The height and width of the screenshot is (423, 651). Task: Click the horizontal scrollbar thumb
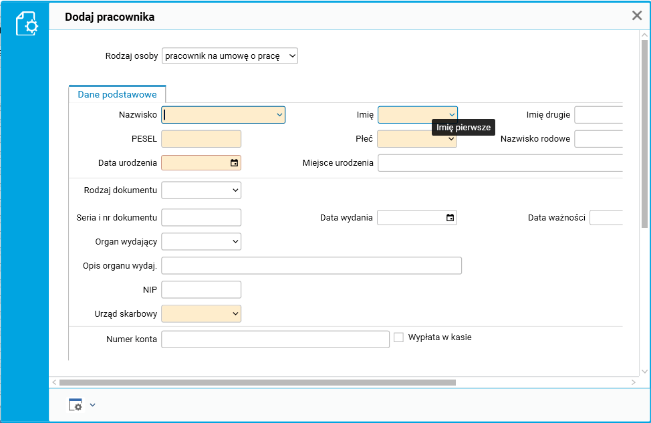coord(257,383)
